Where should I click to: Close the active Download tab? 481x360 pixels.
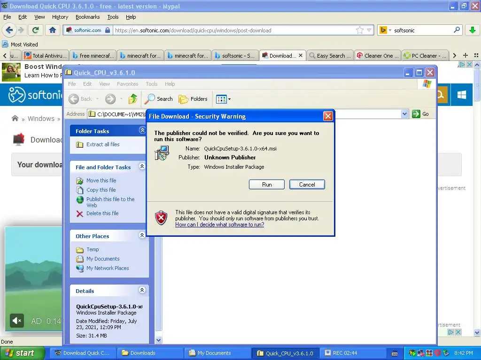coord(301,55)
